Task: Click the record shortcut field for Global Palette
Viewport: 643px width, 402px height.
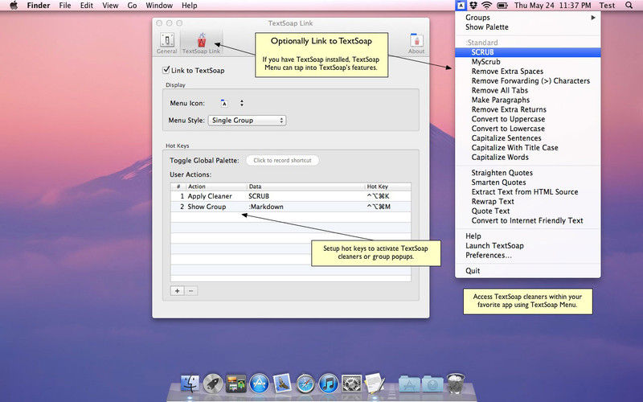Action: 282,160
